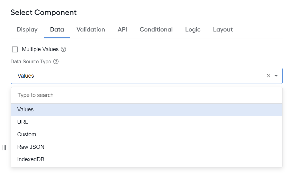Open the Validation tab

click(91, 30)
